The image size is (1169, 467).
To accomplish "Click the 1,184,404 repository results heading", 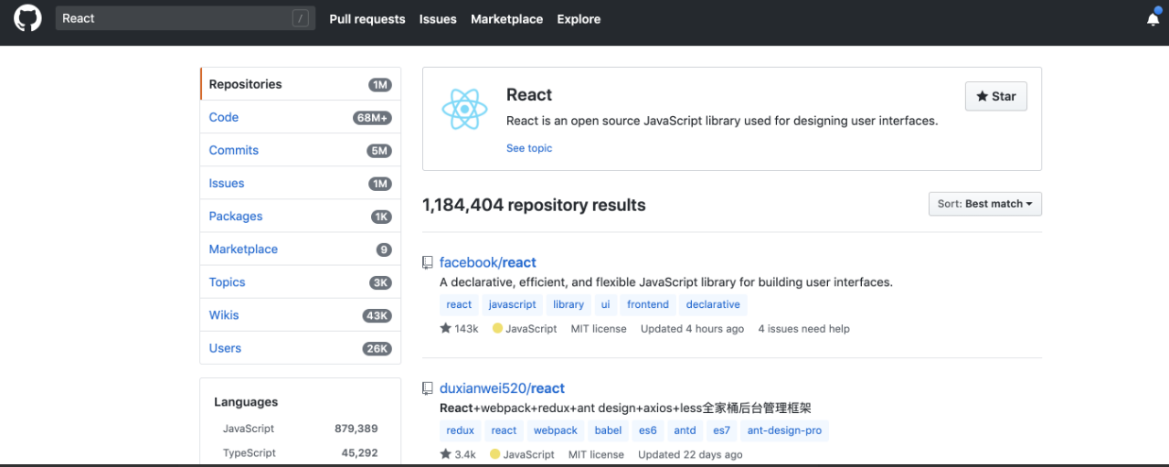I will [534, 205].
